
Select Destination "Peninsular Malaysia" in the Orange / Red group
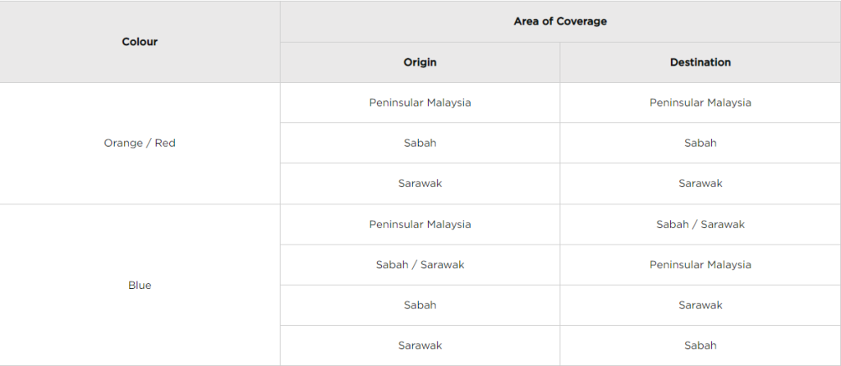click(700, 103)
